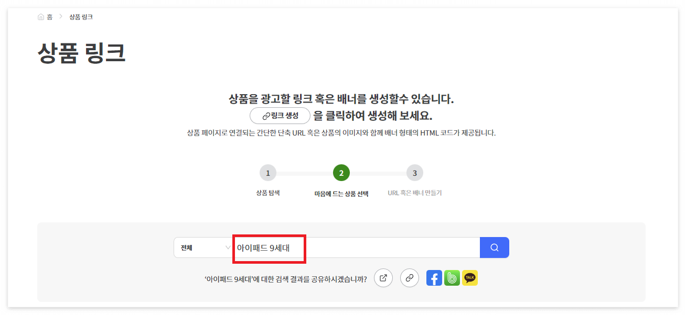Copy the search results link icon
686x315 pixels.
(410, 278)
